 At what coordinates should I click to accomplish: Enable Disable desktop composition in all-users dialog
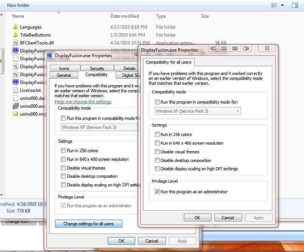click(157, 160)
